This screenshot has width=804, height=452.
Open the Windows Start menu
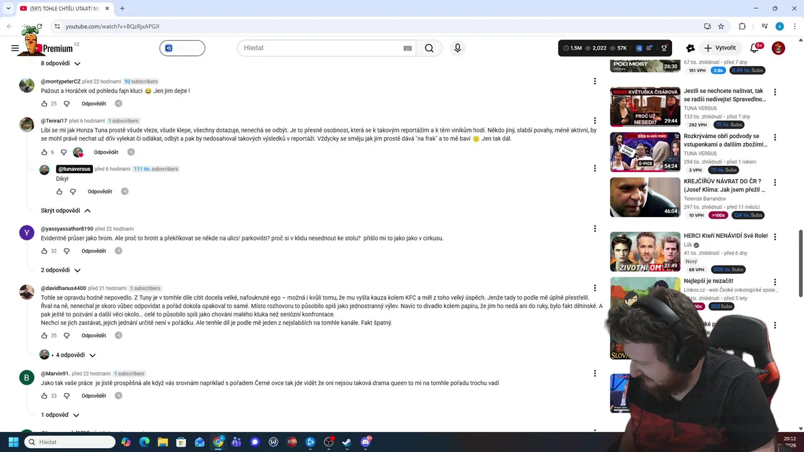(x=13, y=442)
